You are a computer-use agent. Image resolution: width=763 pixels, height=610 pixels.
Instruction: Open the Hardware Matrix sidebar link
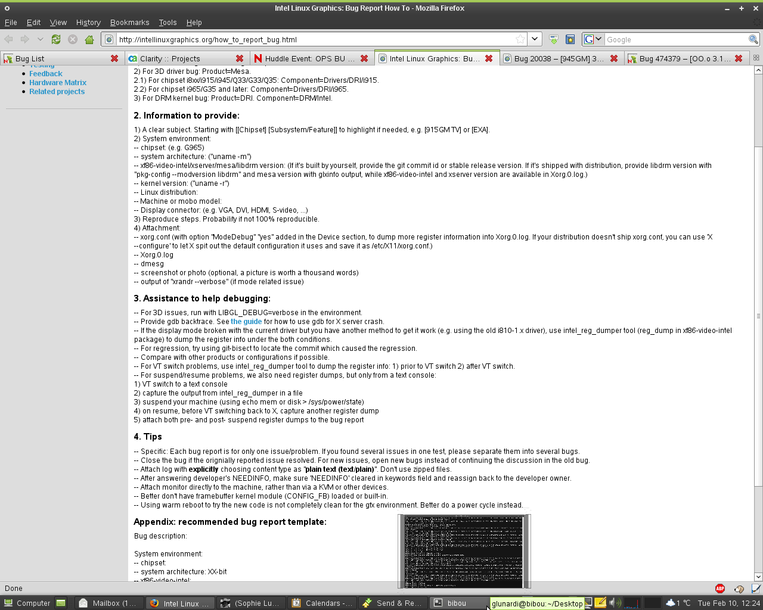(x=58, y=83)
